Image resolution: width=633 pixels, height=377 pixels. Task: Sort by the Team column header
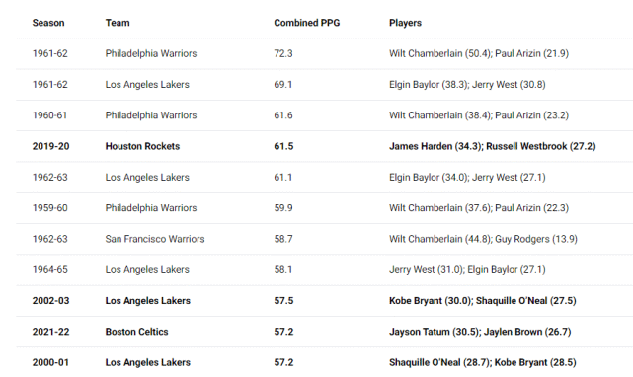tap(118, 23)
